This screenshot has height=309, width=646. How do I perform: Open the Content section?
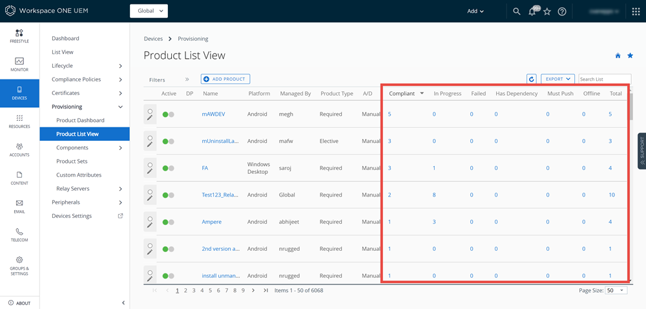(x=19, y=178)
